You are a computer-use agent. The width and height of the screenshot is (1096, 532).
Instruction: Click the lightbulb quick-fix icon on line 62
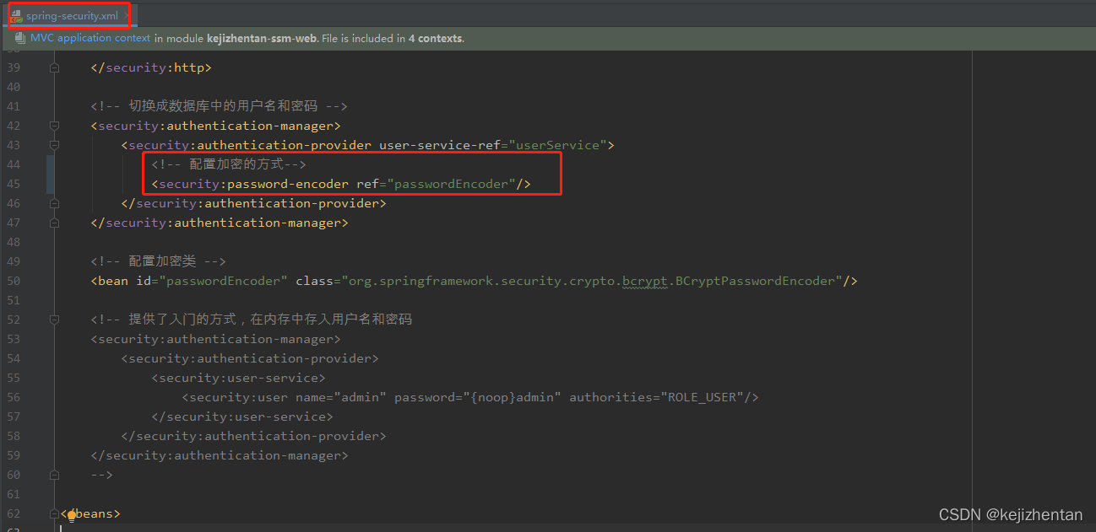click(x=73, y=514)
